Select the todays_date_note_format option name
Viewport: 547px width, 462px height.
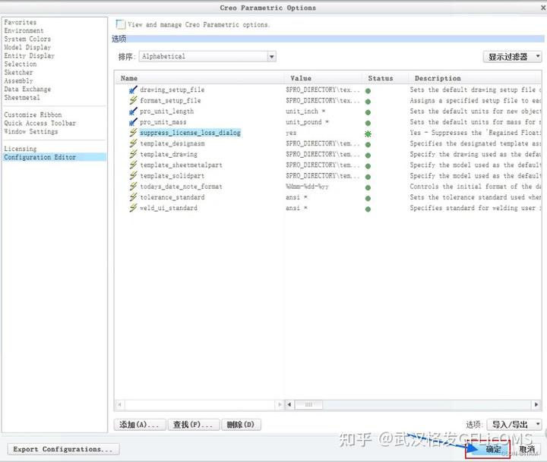(x=181, y=187)
